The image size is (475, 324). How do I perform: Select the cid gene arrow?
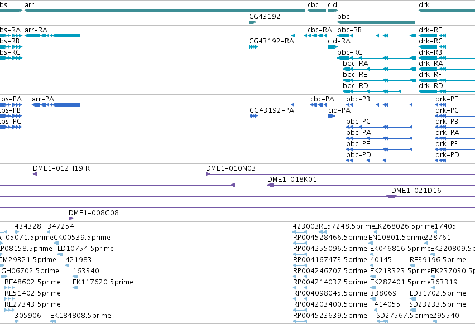pos(333,11)
